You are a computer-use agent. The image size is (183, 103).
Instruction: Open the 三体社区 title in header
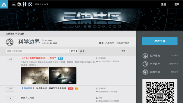[x=22, y=4]
